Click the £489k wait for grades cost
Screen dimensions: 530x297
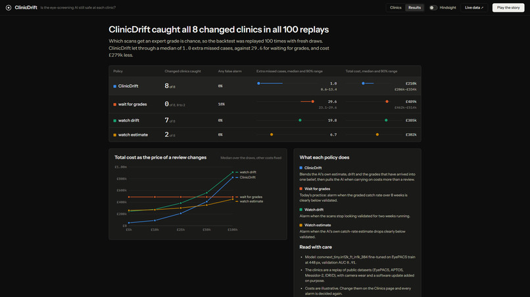[x=411, y=102]
